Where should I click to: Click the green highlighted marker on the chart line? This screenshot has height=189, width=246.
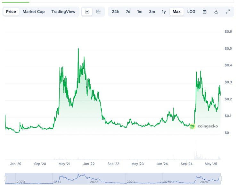[x=193, y=126]
